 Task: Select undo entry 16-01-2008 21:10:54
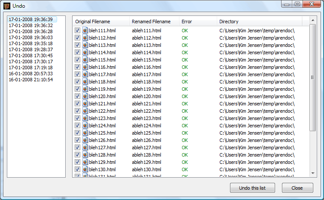pyautogui.click(x=31, y=80)
